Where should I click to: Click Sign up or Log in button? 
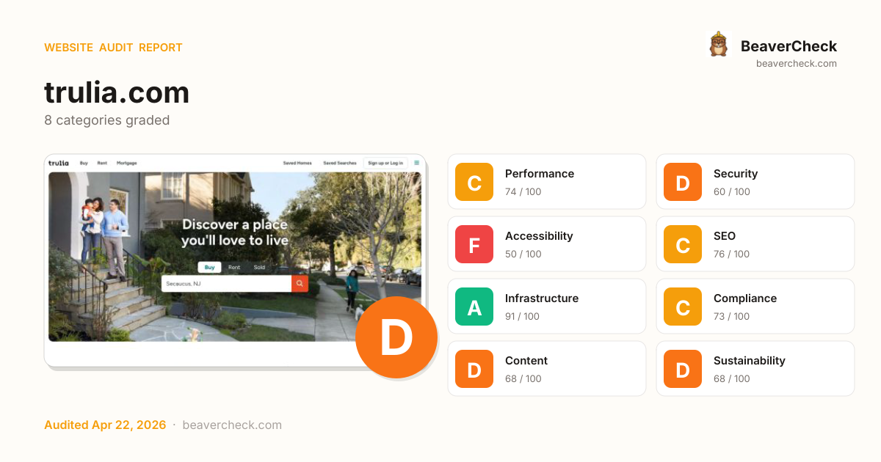[x=385, y=163]
